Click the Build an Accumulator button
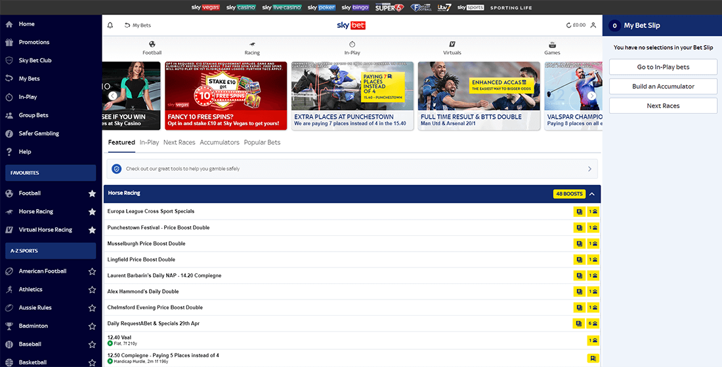This screenshot has width=722, height=367. [663, 87]
